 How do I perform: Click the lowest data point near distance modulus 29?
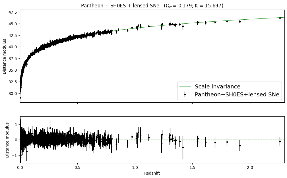point(20,98)
